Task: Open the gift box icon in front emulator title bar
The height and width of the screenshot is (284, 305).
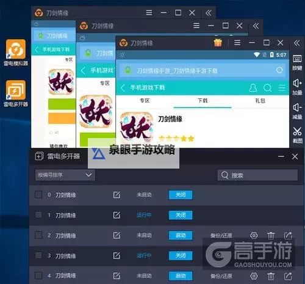Action: tap(218, 43)
